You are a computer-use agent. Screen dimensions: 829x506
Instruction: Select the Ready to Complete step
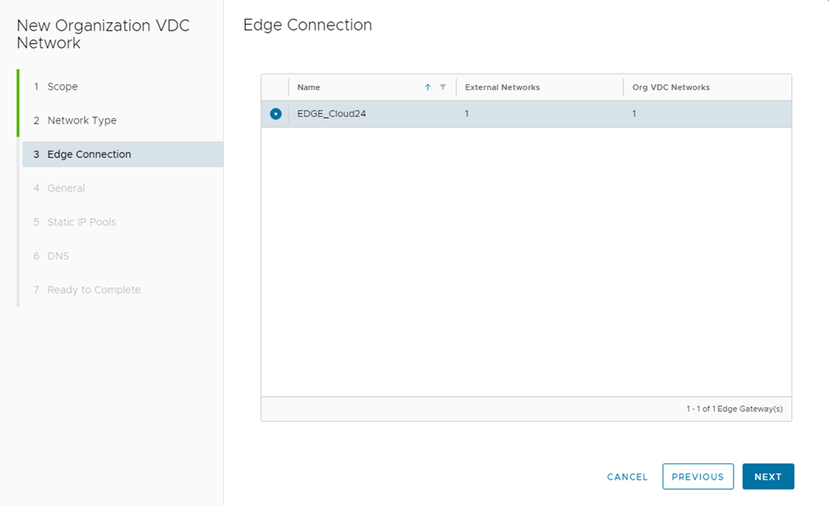94,290
